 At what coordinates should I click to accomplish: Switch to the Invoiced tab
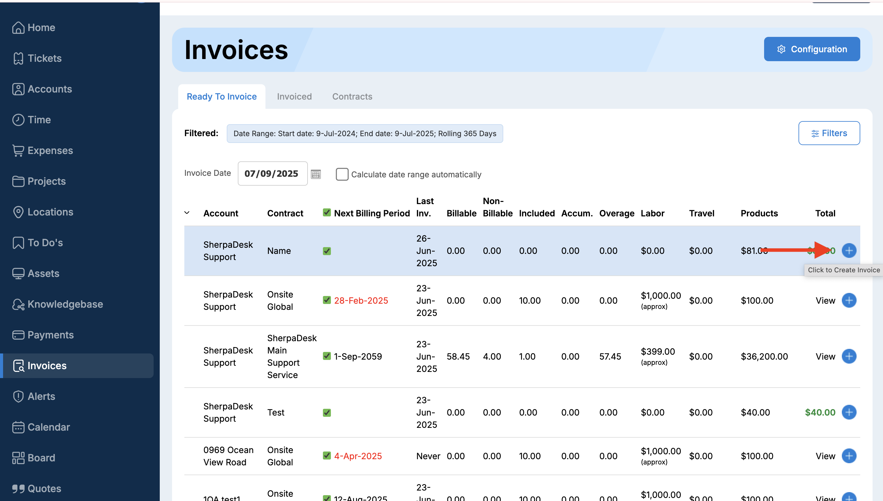294,96
